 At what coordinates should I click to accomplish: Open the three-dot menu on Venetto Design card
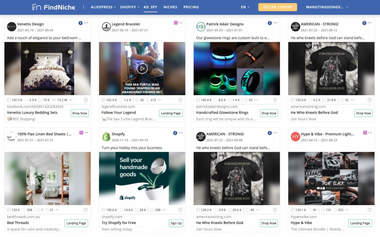tap(86, 23)
